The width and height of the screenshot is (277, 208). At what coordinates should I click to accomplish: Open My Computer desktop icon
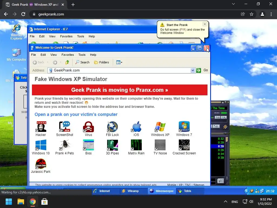click(17, 55)
